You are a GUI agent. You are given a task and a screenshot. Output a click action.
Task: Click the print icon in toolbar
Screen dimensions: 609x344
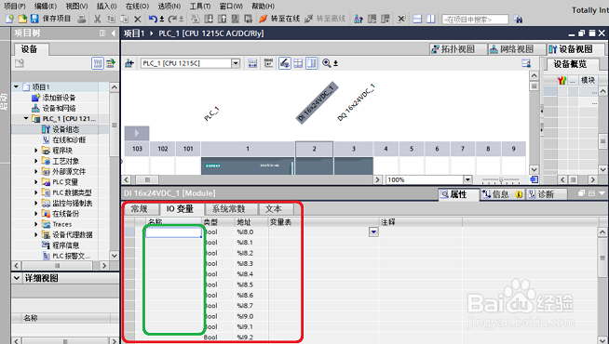82,19
